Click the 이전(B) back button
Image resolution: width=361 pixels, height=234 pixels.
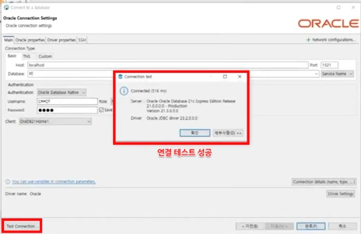[x=250, y=226]
